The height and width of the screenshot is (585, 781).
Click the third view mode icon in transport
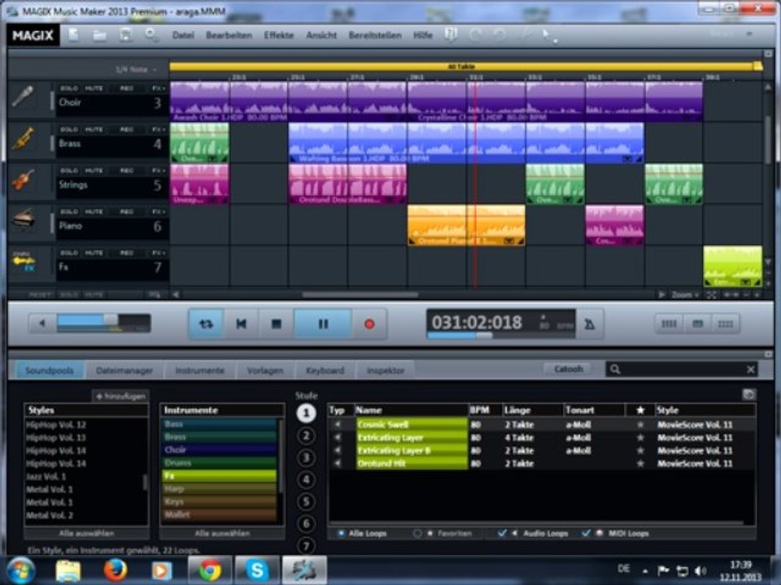pos(725,324)
